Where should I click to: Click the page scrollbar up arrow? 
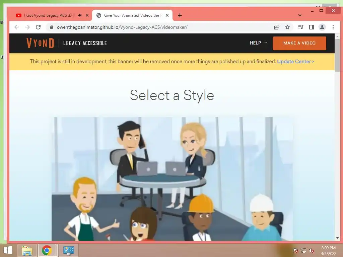click(337, 36)
